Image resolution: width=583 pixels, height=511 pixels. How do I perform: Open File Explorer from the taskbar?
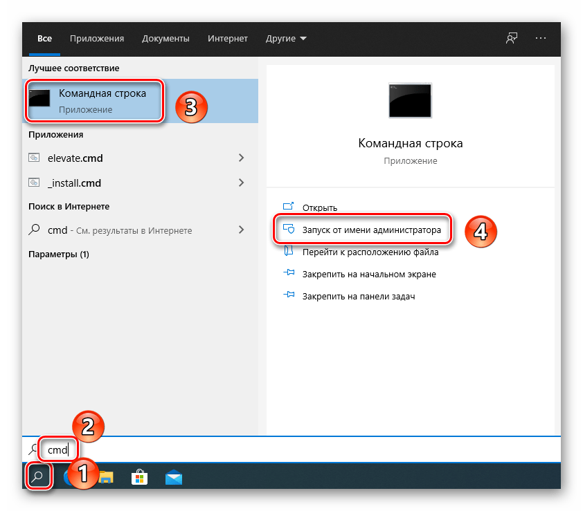tap(106, 477)
